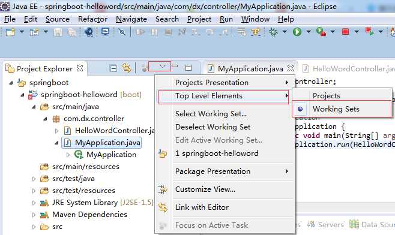Click the New wizard toolbar icon
Screen dimensions: 395x235
tap(10, 32)
